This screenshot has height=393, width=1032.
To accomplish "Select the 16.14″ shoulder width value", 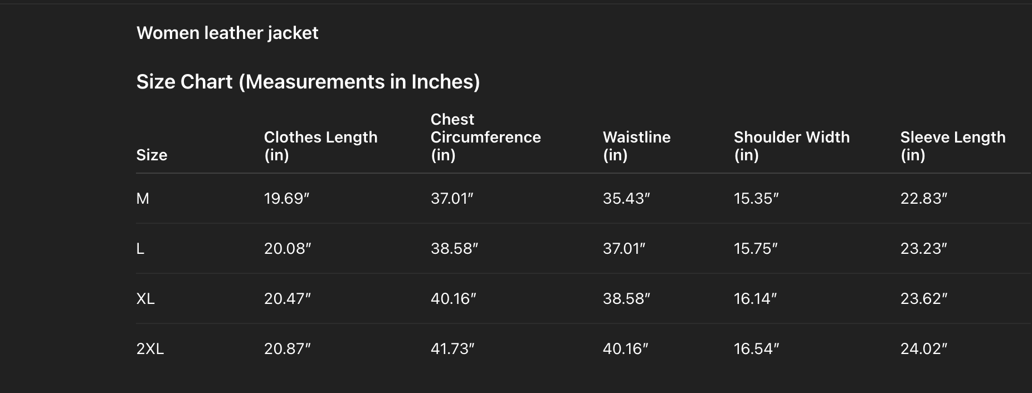I will [755, 299].
